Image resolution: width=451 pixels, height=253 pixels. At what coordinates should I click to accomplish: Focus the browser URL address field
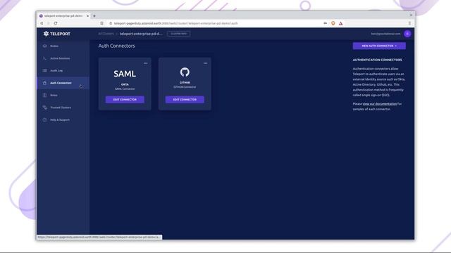[x=175, y=23]
